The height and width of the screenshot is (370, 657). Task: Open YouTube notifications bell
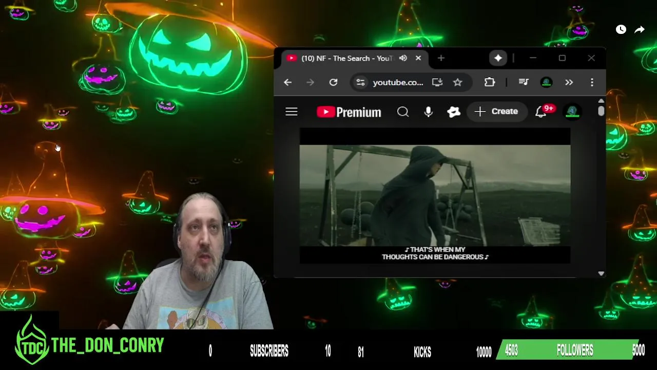coord(541,112)
